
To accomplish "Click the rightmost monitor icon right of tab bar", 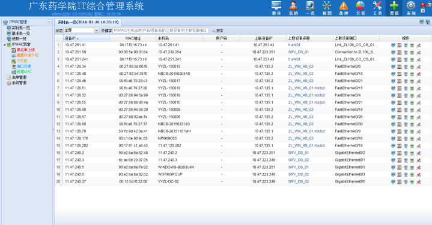I will 428,22.
